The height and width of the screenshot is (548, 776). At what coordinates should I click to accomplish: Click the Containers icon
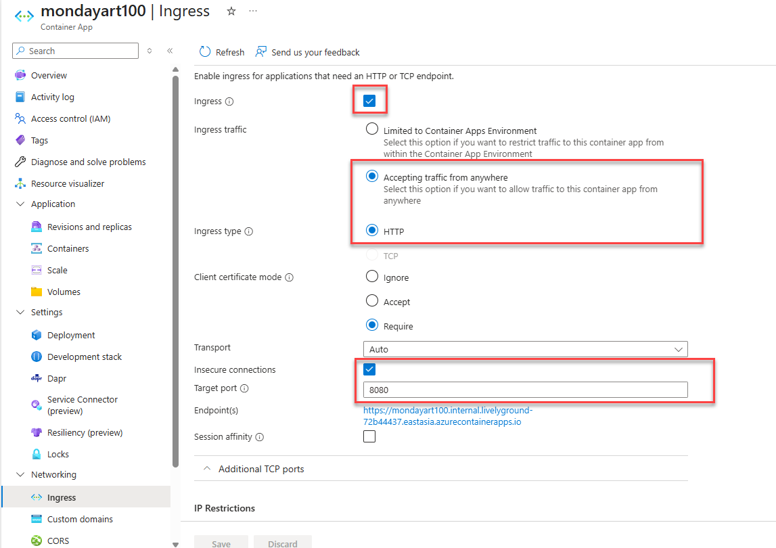(x=37, y=248)
